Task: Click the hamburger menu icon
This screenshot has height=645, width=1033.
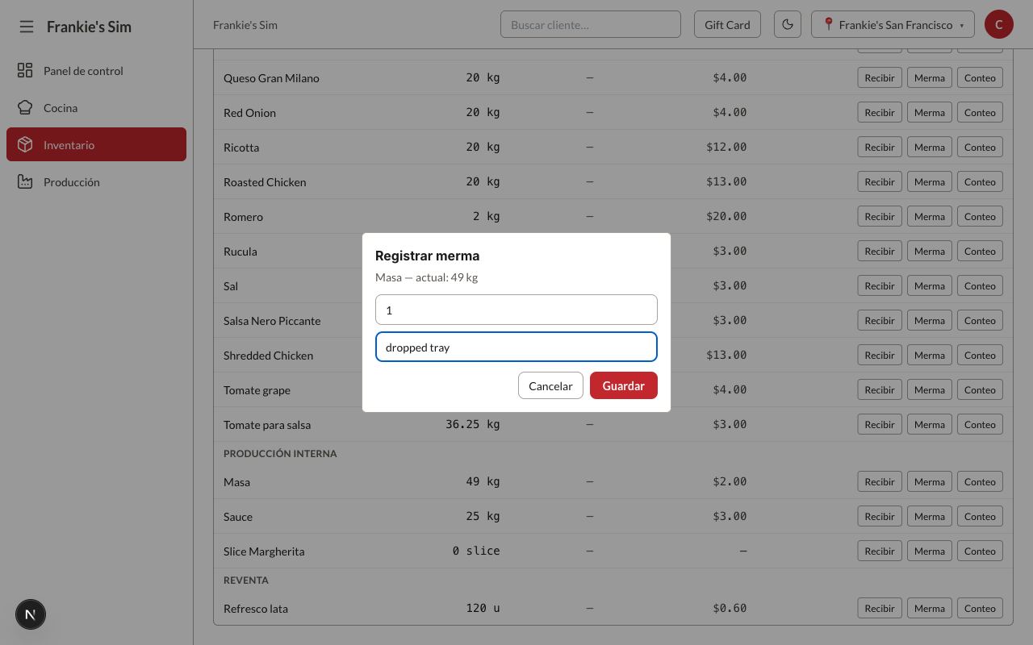Action: [x=27, y=27]
